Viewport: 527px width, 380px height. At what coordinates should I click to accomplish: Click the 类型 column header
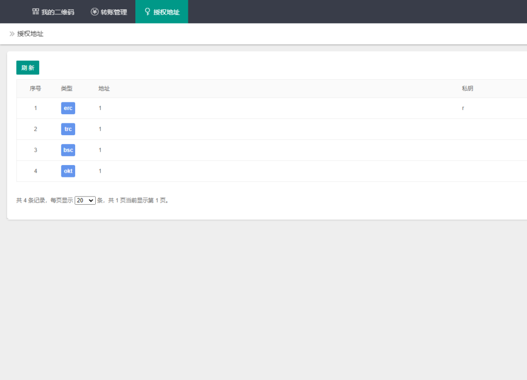coord(66,88)
